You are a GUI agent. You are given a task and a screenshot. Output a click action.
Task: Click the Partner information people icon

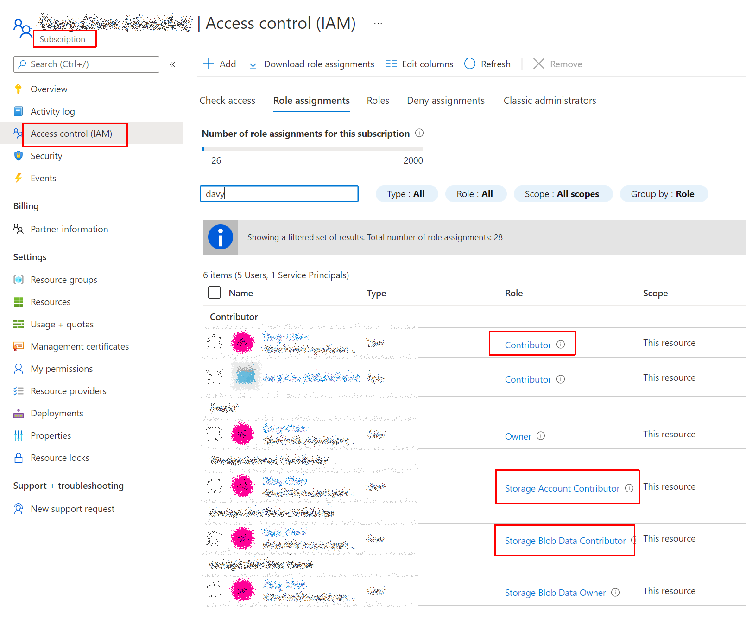pos(19,229)
